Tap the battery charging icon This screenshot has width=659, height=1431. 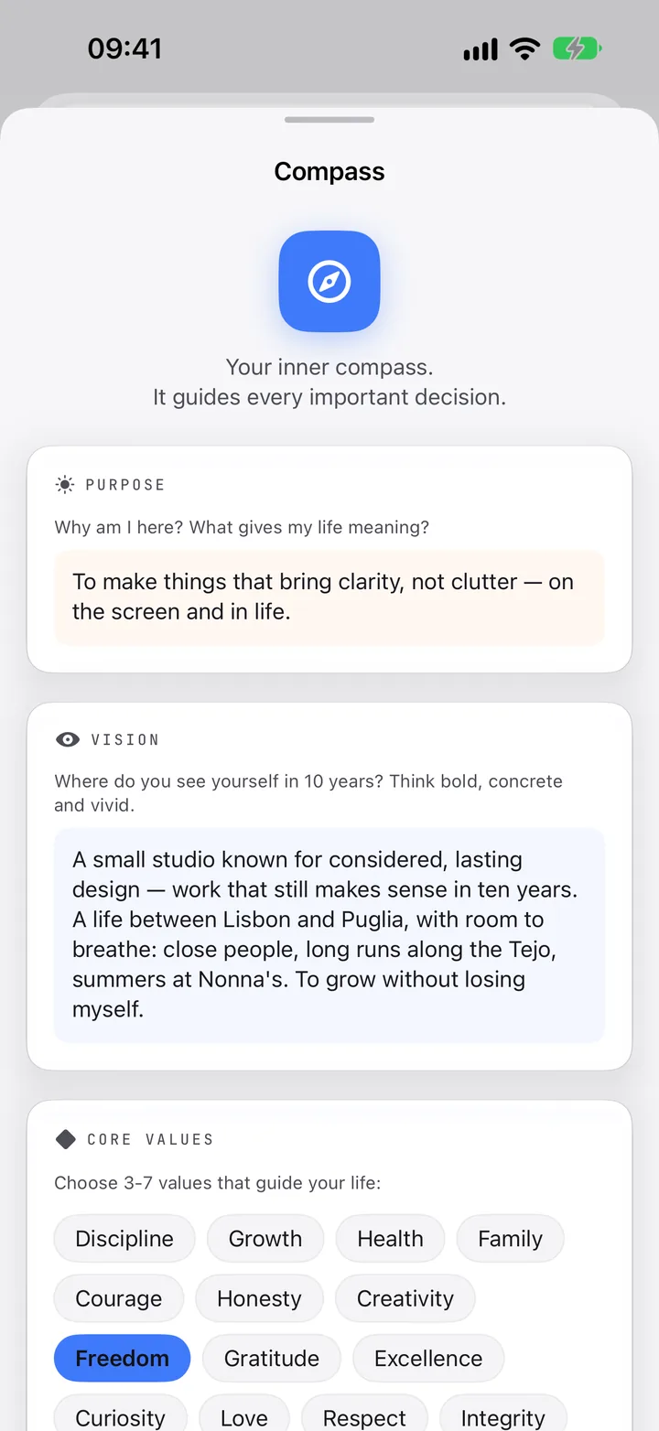pos(577,48)
